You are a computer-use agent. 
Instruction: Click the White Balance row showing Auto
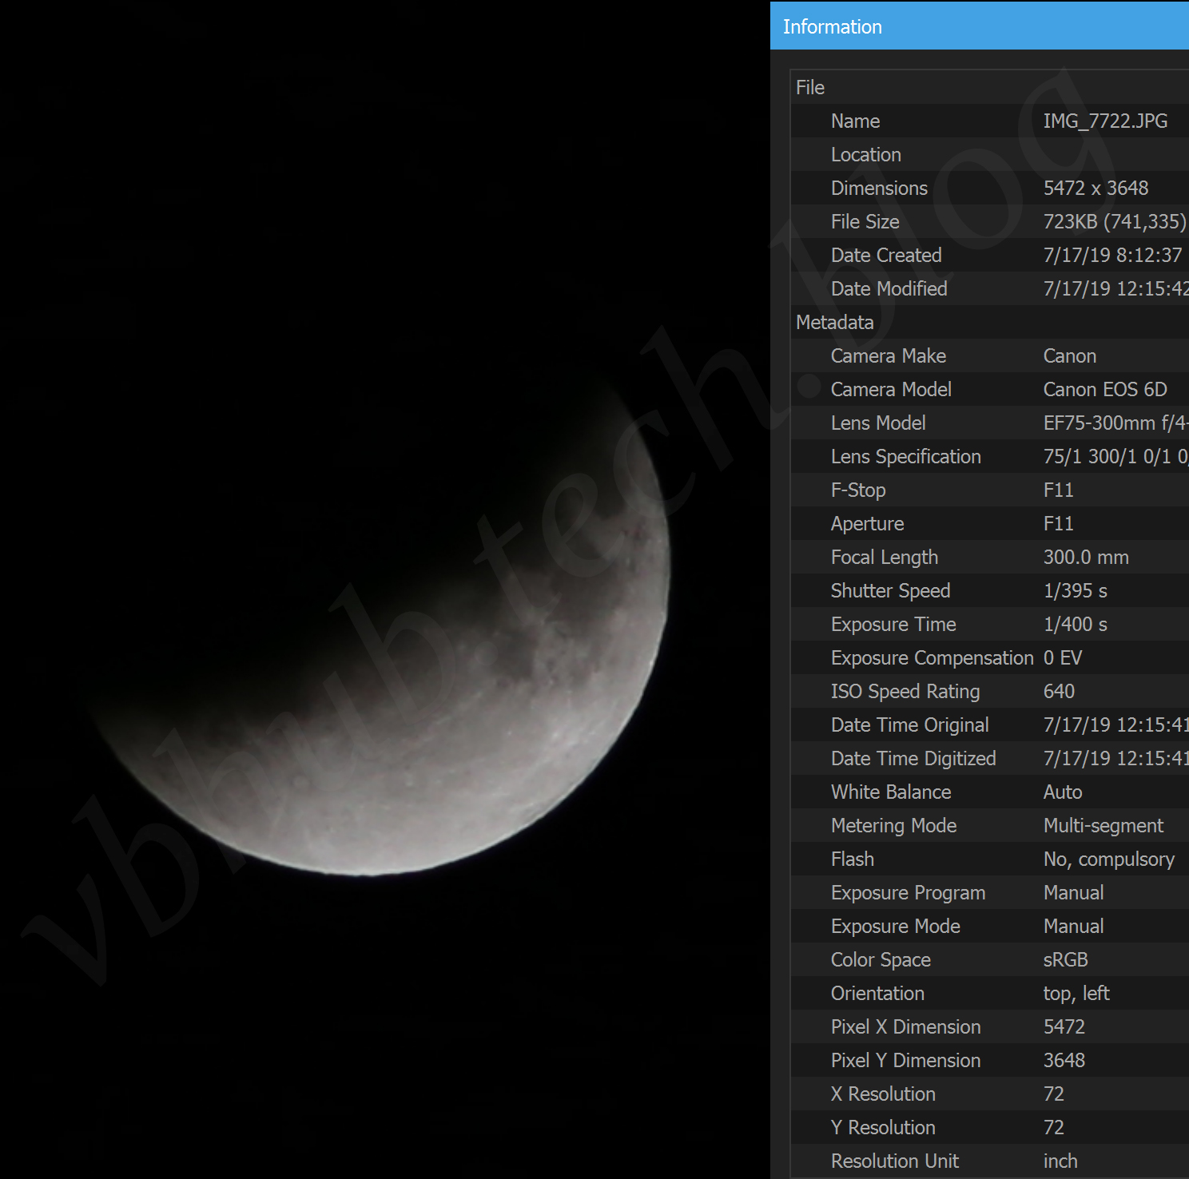pyautogui.click(x=991, y=792)
